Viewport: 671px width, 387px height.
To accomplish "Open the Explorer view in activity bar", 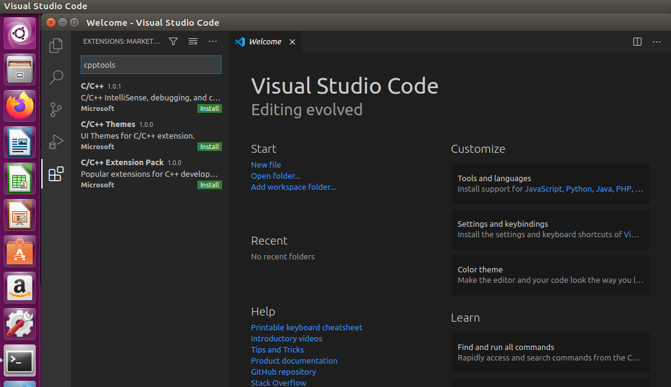I will (x=56, y=45).
